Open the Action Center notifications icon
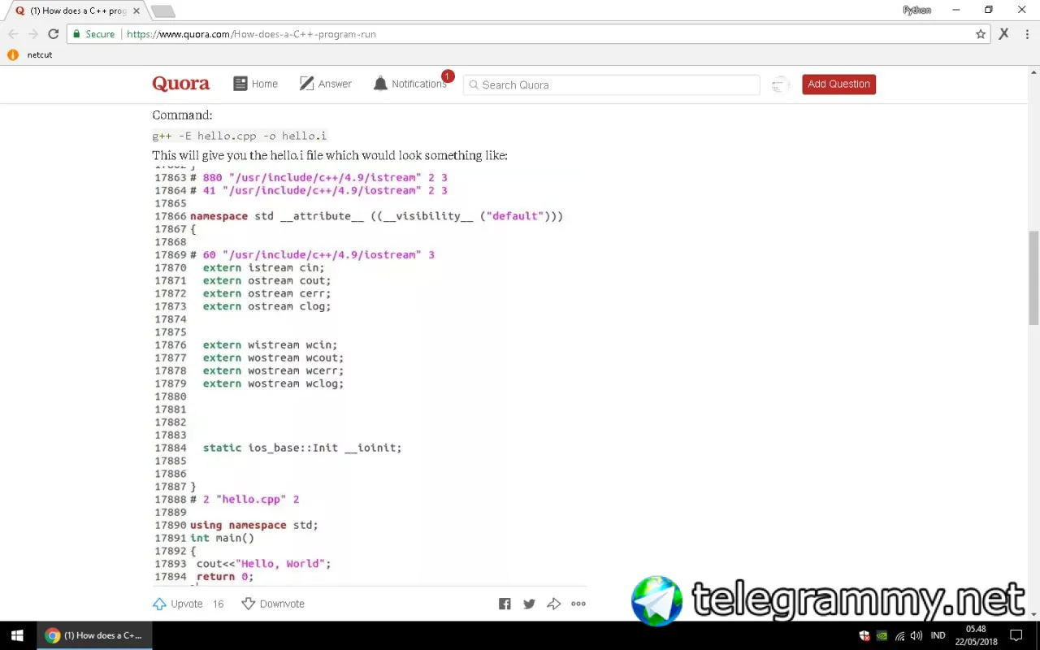The width and height of the screenshot is (1040, 650). click(x=1016, y=635)
